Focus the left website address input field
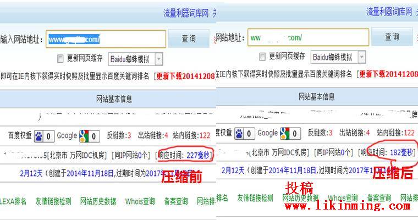The height and width of the screenshot is (220, 418). (x=105, y=39)
